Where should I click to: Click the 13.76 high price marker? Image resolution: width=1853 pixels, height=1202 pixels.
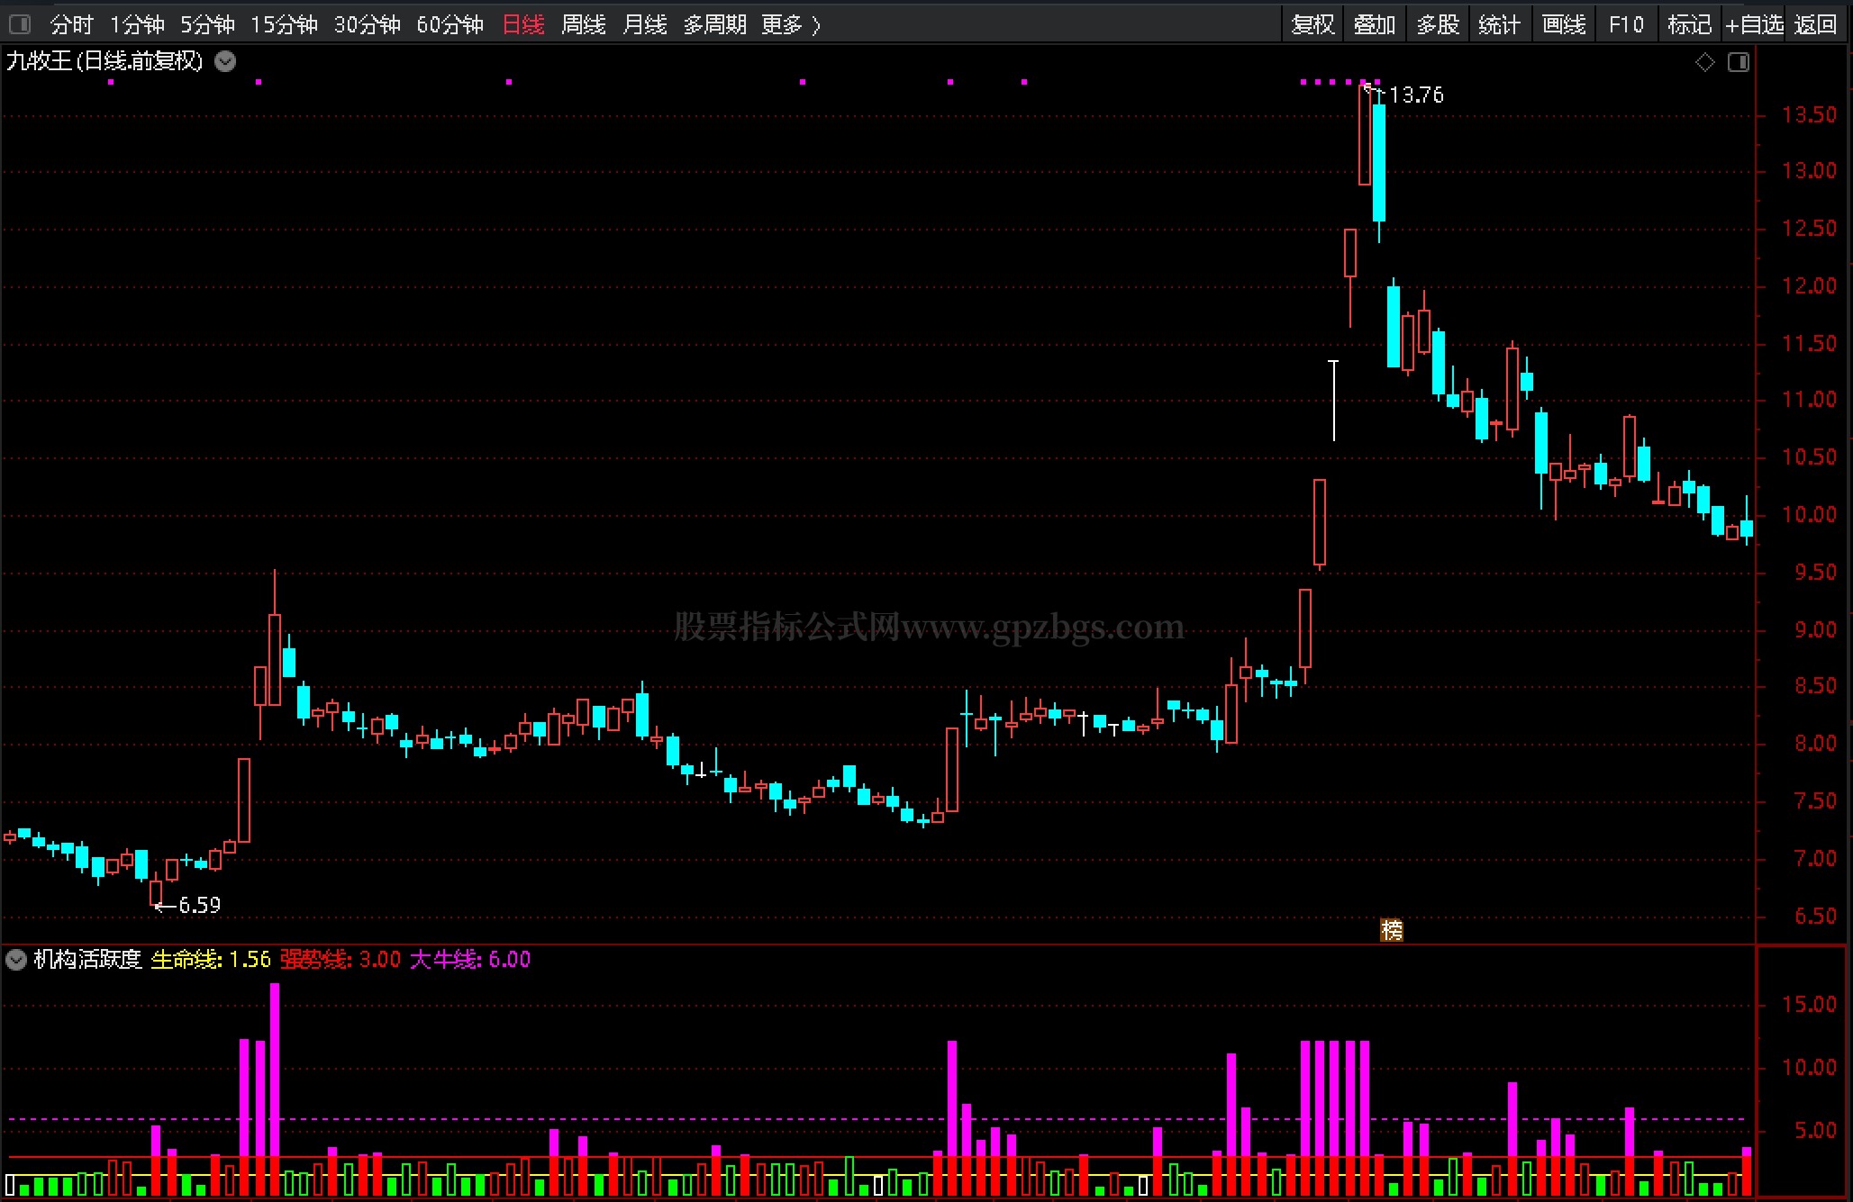pyautogui.click(x=1415, y=95)
